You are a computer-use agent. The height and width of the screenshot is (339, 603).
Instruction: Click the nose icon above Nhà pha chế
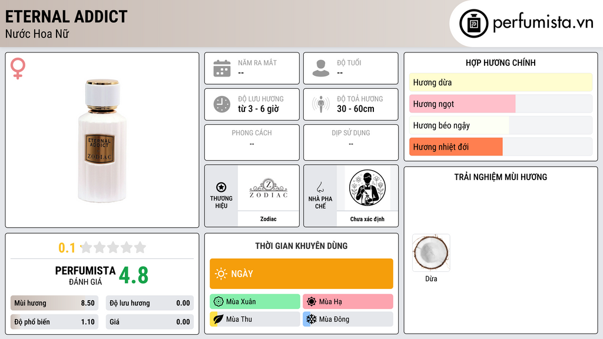(x=320, y=187)
